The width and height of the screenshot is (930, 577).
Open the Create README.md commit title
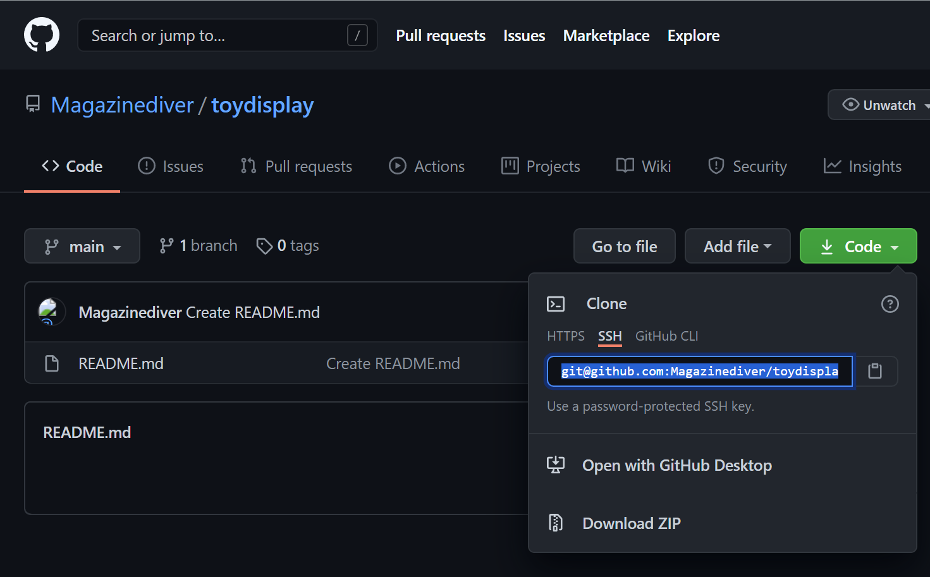pyautogui.click(x=253, y=312)
